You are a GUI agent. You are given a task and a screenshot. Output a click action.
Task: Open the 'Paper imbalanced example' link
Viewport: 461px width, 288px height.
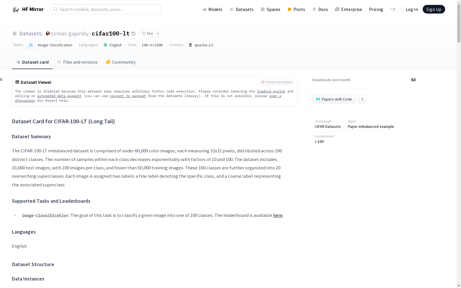pyautogui.click(x=371, y=124)
